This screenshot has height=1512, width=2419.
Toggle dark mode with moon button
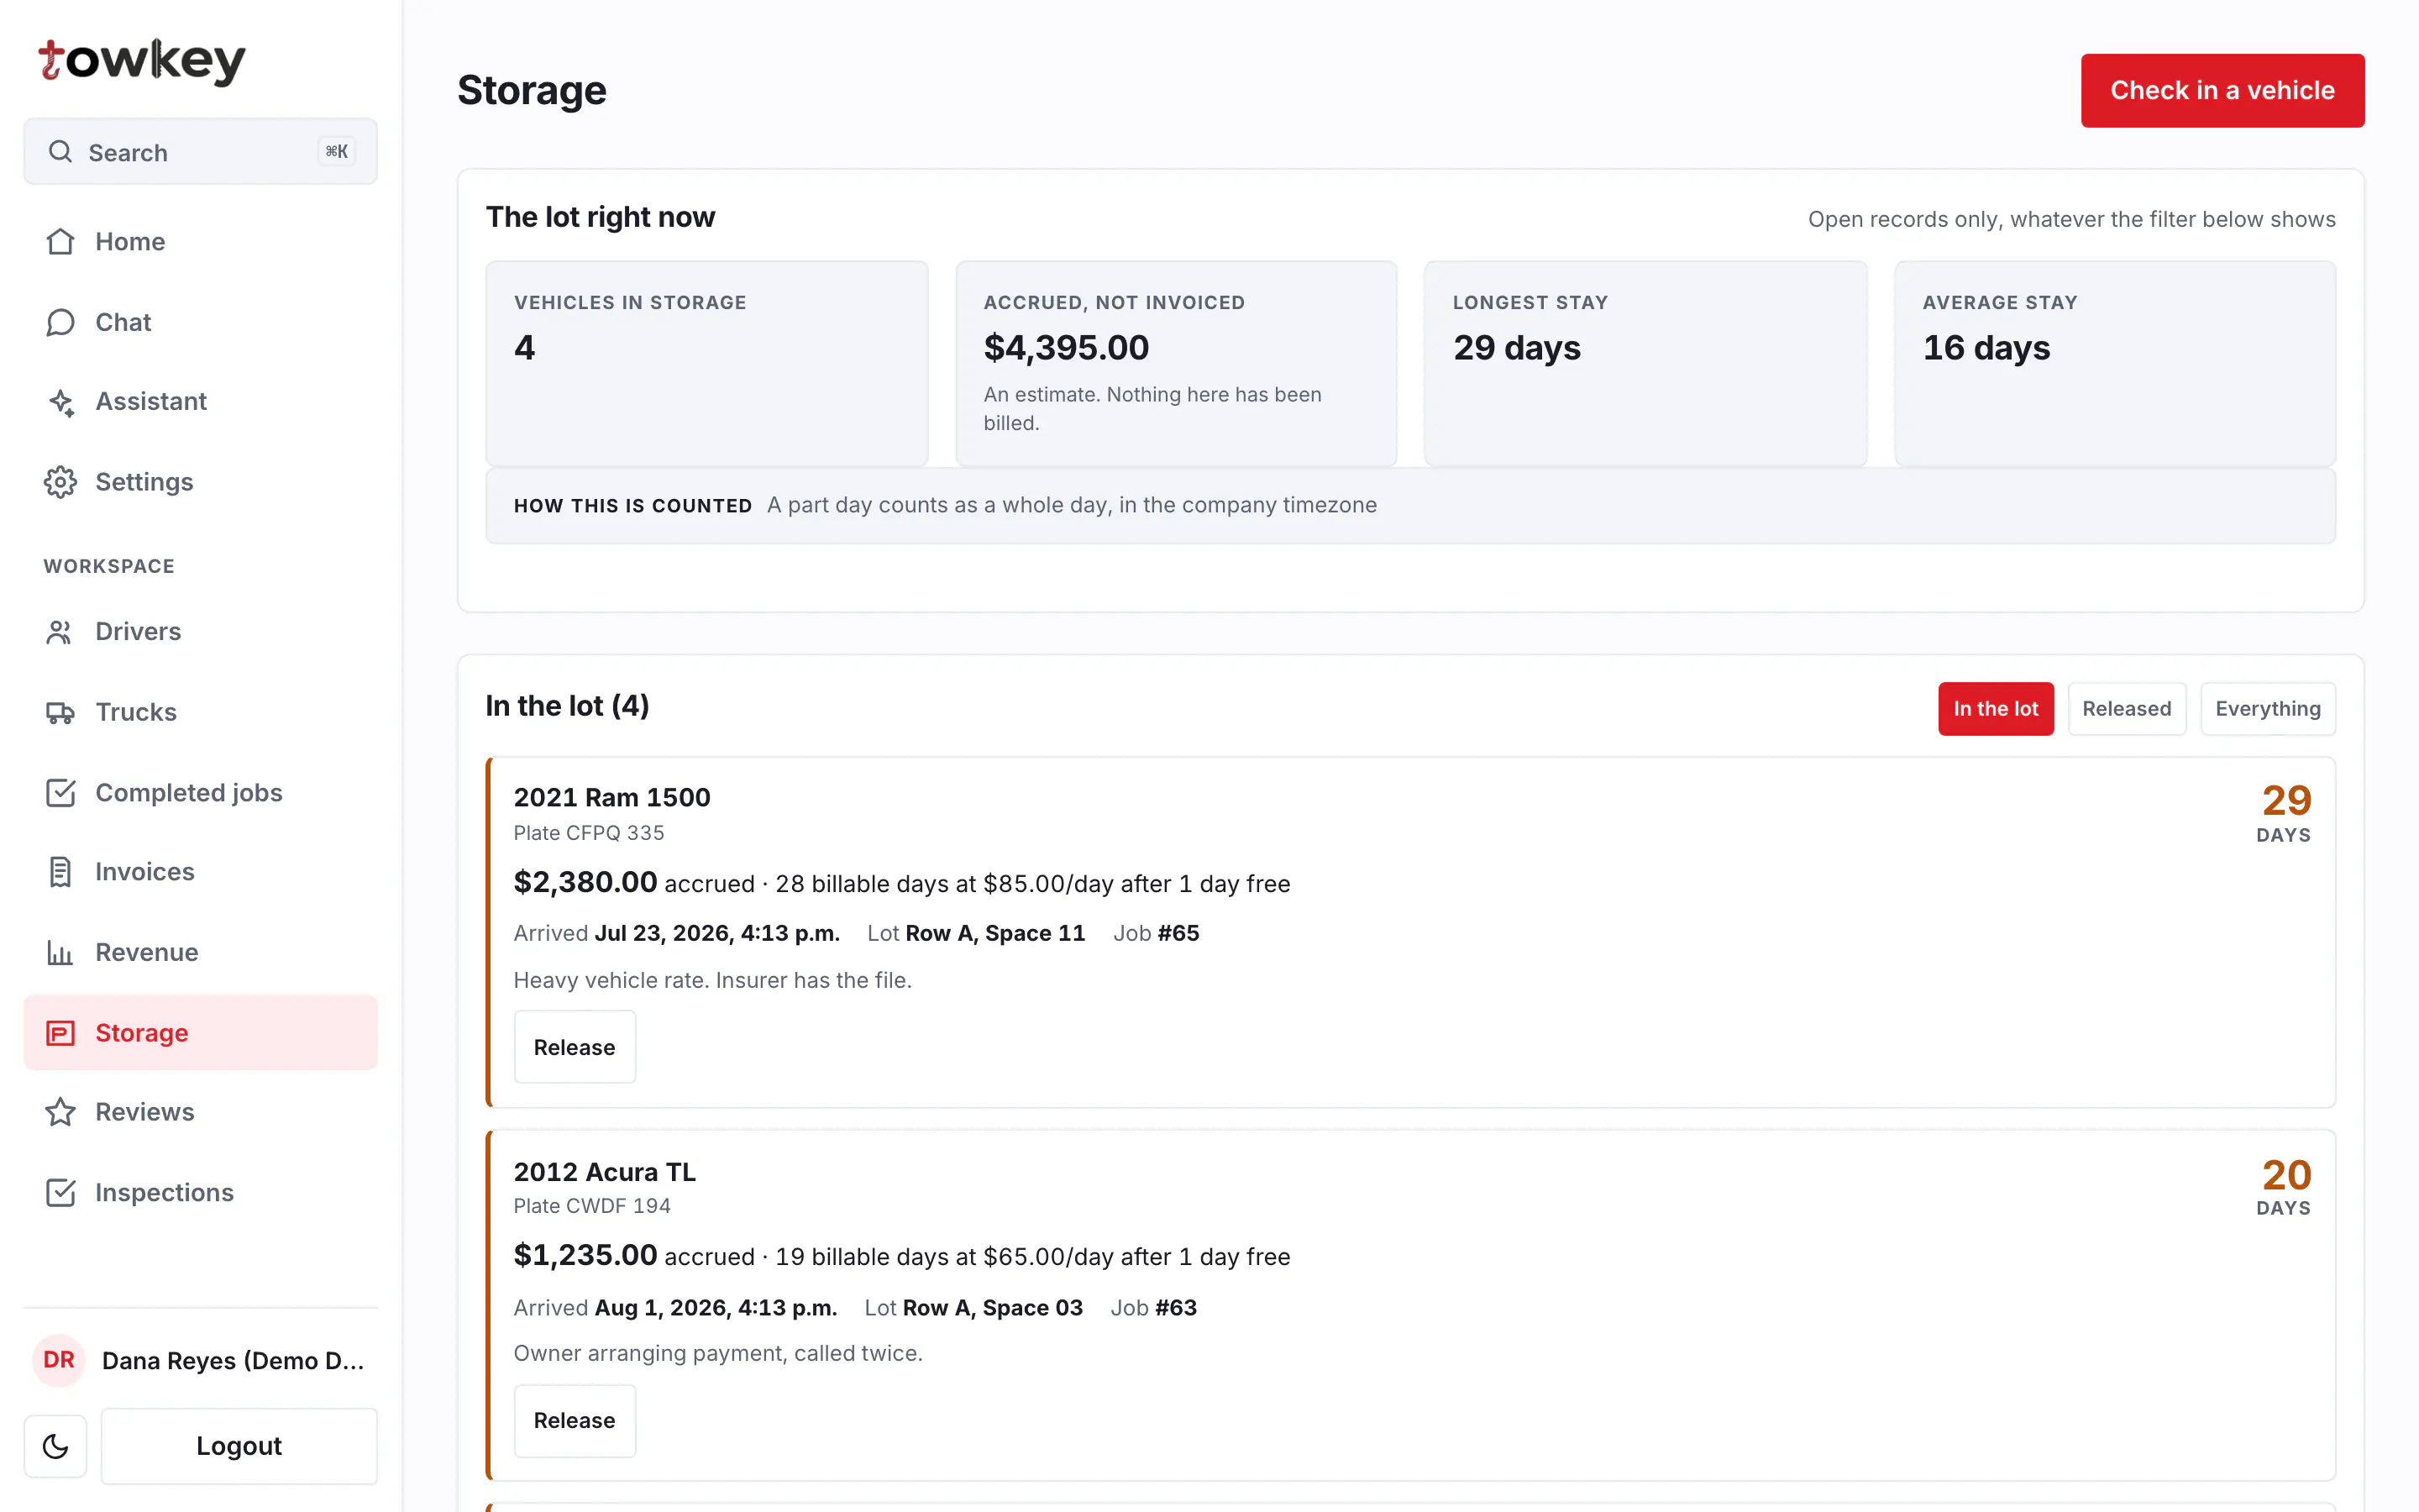coord(56,1446)
